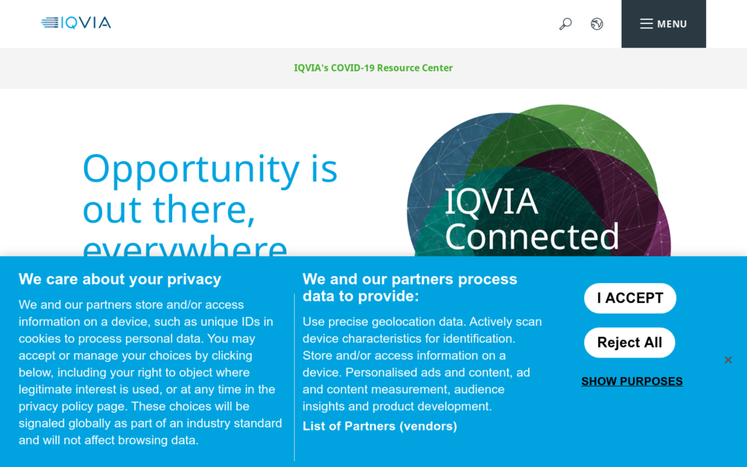Click the IQVIA logo in the header
747x467 pixels.
tap(76, 23)
